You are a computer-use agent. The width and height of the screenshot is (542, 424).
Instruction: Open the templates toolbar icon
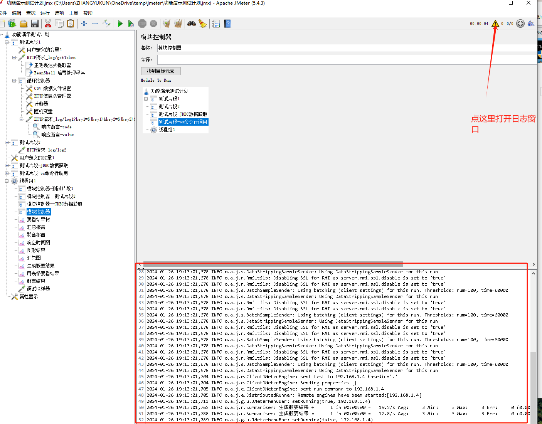12,24
